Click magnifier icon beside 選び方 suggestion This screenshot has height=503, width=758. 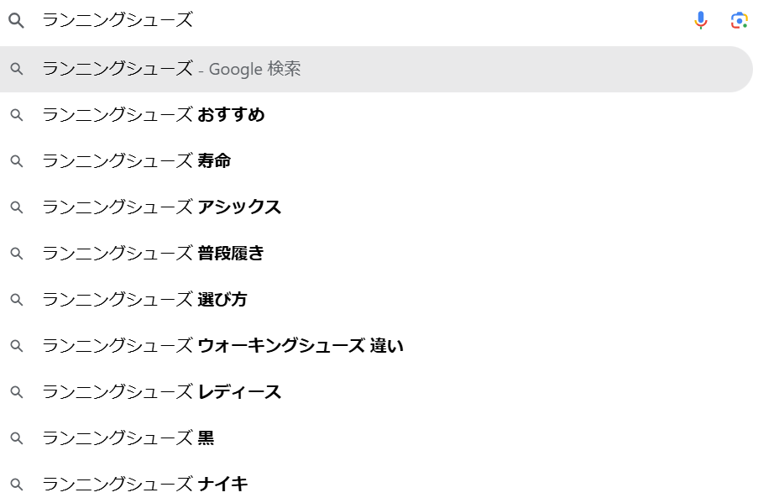(17, 300)
